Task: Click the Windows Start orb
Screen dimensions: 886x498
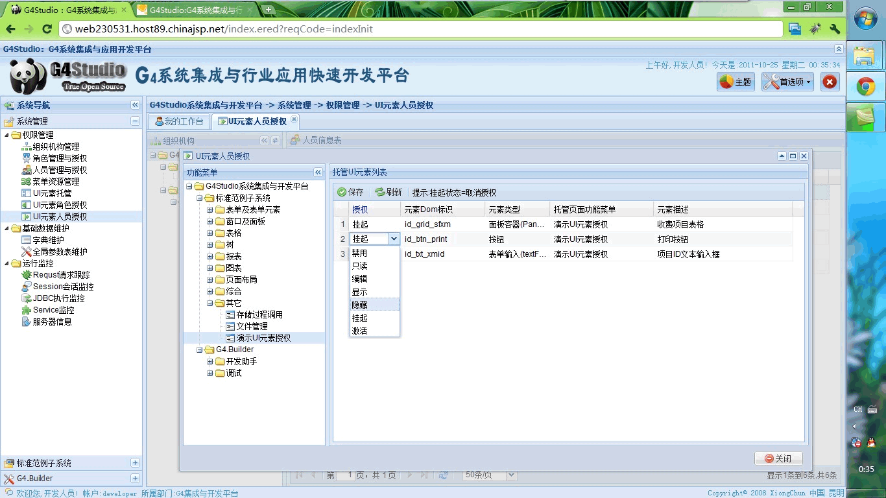Action: (x=866, y=19)
